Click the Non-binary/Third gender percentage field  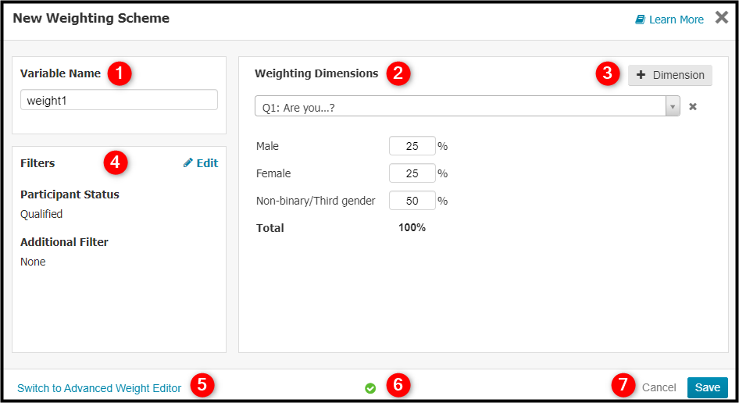click(x=412, y=200)
